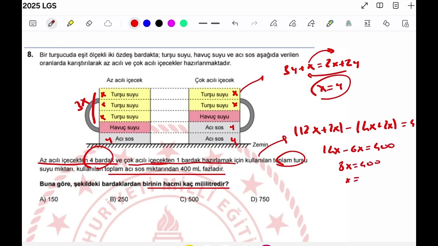
Task: Select the lasso selection tool
Action: click(108, 24)
